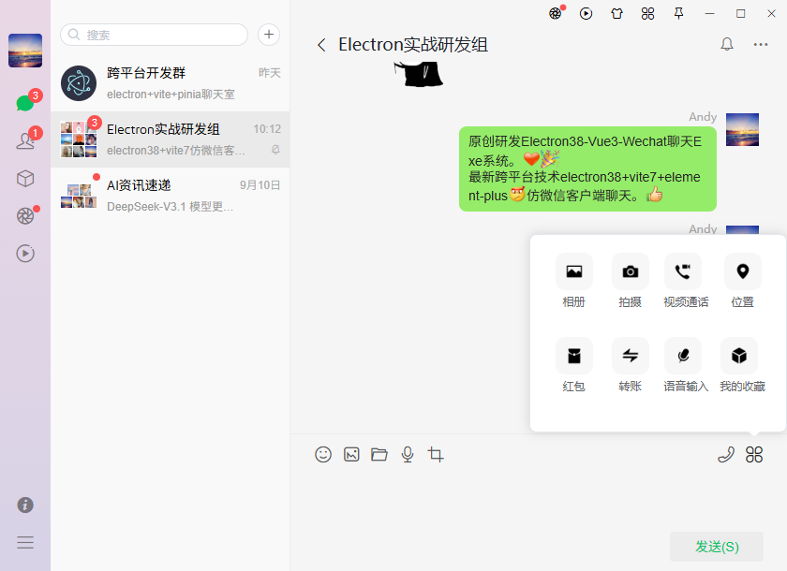The height and width of the screenshot is (571, 787).
Task: Open the 跨平台开发群 conversation
Action: (171, 83)
